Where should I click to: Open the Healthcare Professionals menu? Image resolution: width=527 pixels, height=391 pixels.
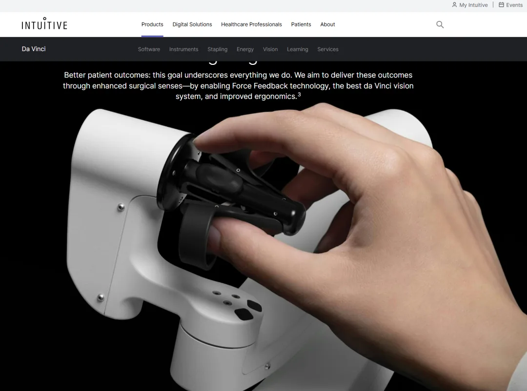[x=251, y=24]
